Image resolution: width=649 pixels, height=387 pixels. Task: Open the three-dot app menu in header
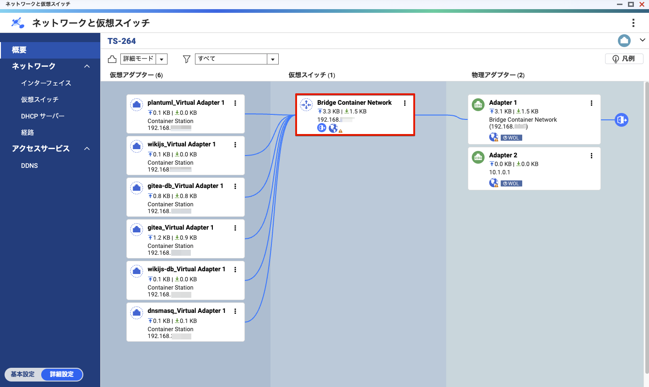(x=633, y=23)
